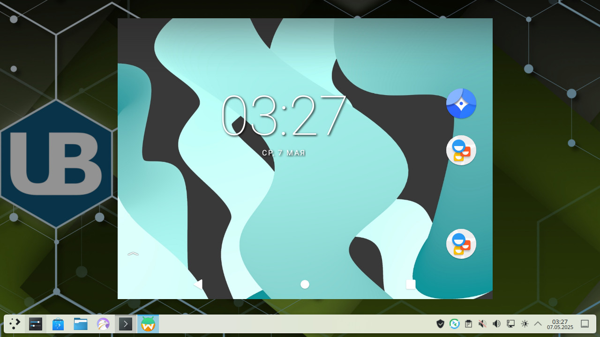The width and height of the screenshot is (600, 337).
Task: Open the panel clock showing 07.05.2025
Action: (x=560, y=324)
